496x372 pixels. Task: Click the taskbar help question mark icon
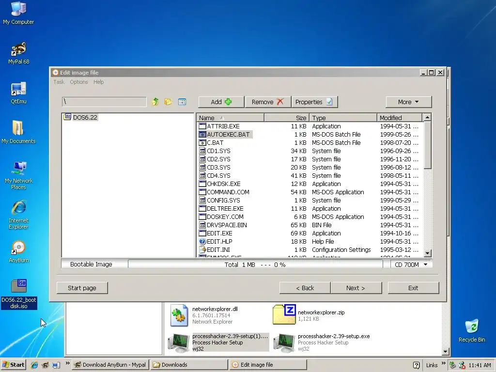(x=417, y=365)
